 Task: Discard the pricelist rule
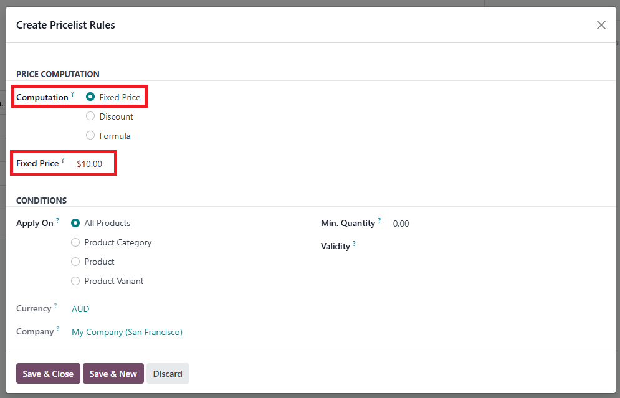[x=168, y=374]
